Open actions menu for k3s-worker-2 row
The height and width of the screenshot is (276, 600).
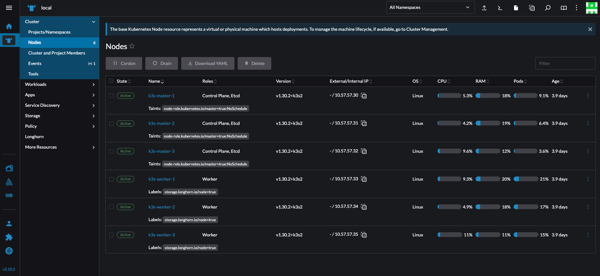pyautogui.click(x=588, y=207)
